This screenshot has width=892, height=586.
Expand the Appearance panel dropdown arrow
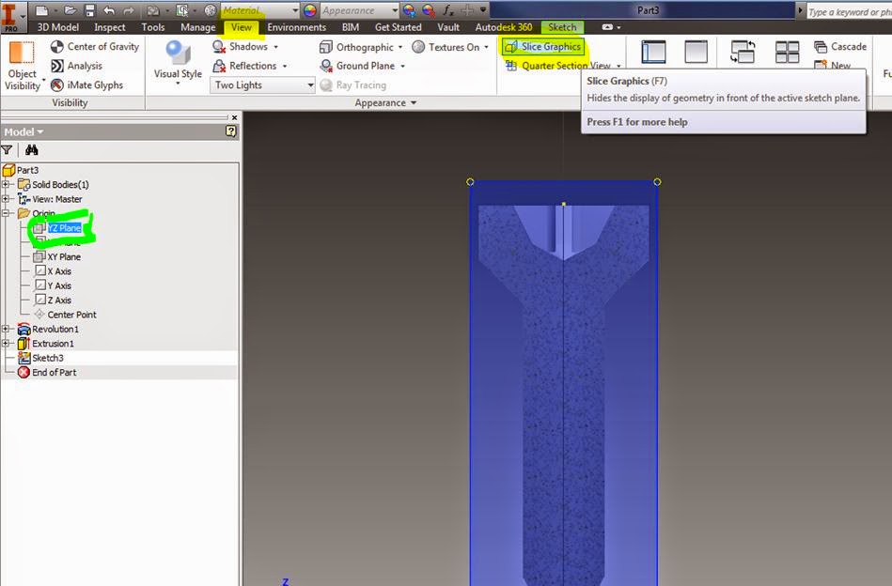(x=414, y=103)
